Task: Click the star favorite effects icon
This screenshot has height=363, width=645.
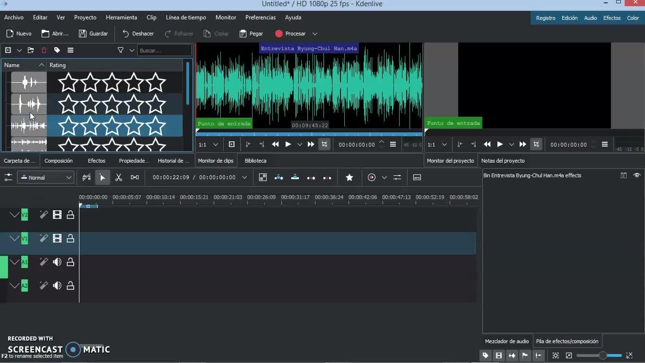Action: point(349,177)
